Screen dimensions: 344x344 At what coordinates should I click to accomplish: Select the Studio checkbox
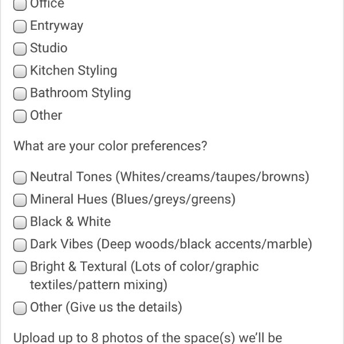tap(20, 49)
